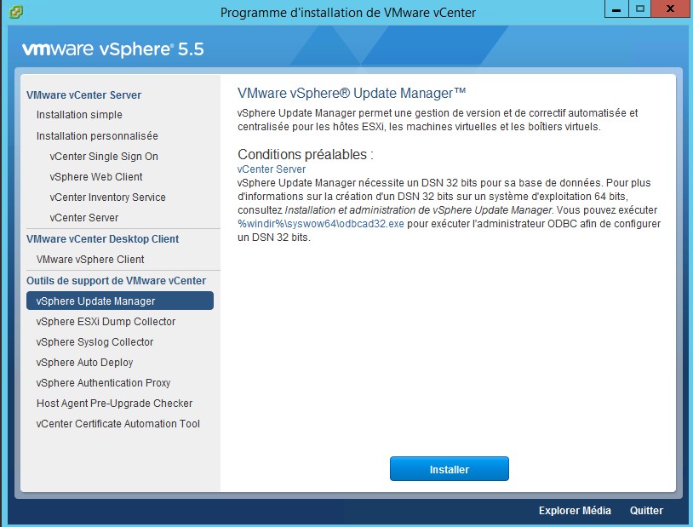
Task: Select highlighted vSphere Update Manager item
Action: pos(120,301)
